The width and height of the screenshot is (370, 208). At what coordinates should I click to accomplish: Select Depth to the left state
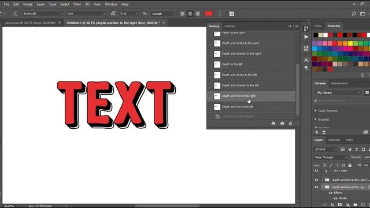point(251,64)
